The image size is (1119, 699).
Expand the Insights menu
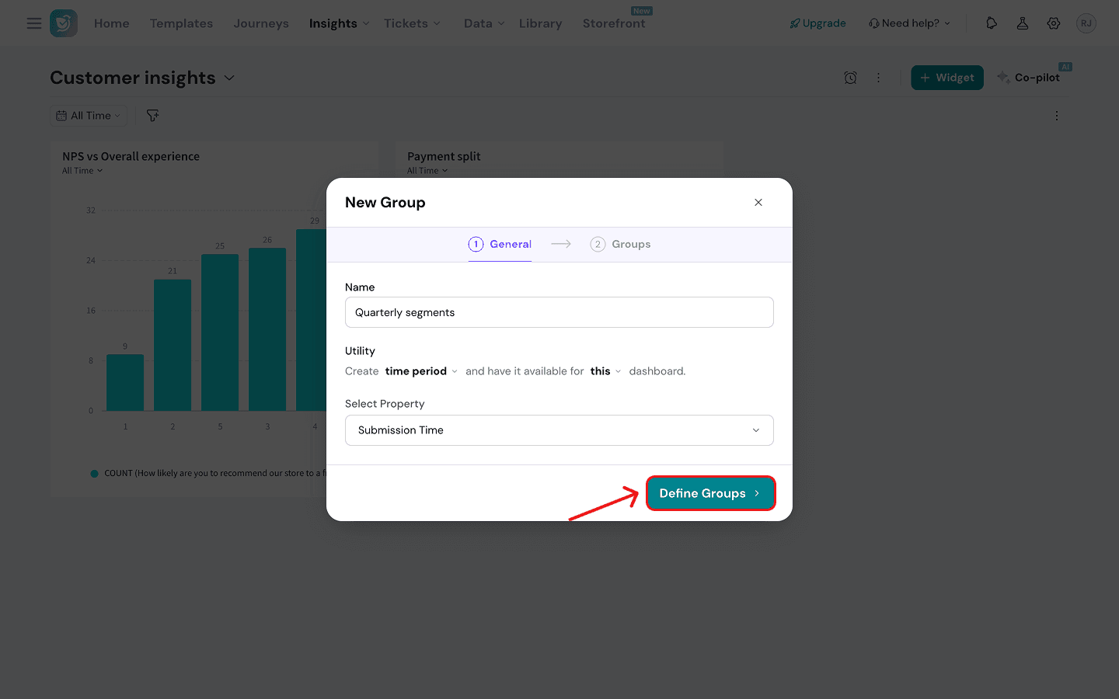pyautogui.click(x=340, y=23)
